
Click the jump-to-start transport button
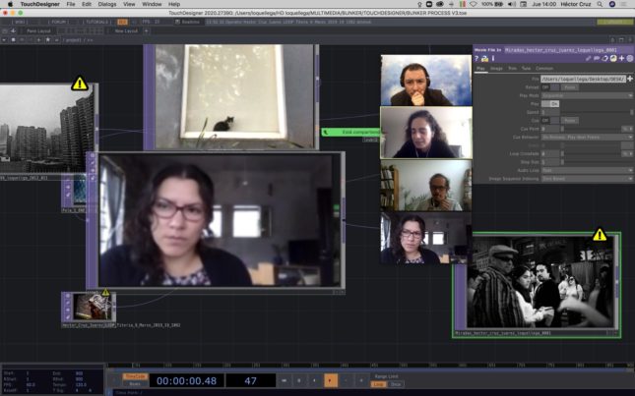click(x=285, y=379)
